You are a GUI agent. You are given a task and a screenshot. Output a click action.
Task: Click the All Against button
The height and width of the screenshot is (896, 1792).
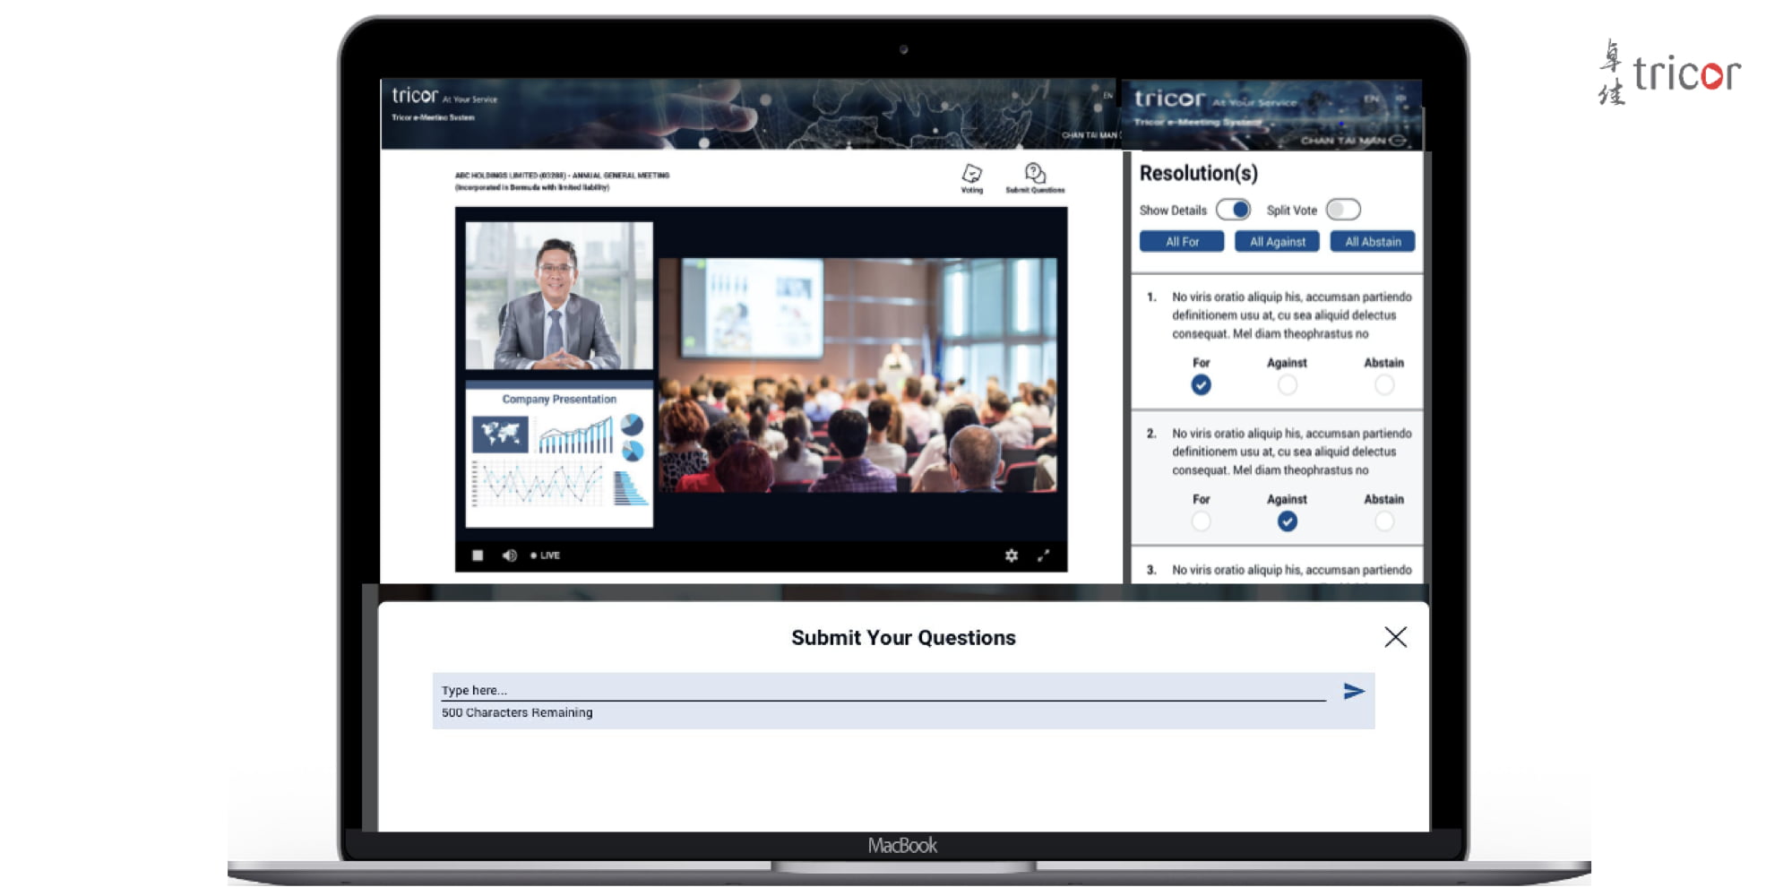(x=1277, y=242)
